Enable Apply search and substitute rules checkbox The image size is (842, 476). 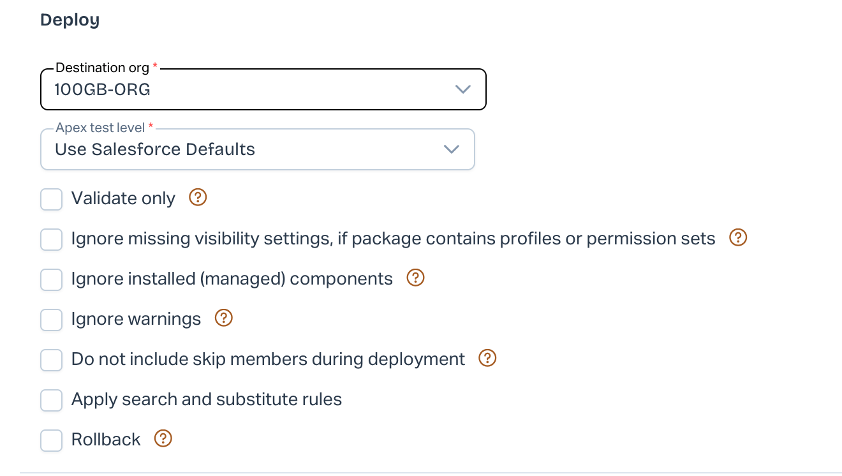click(52, 400)
